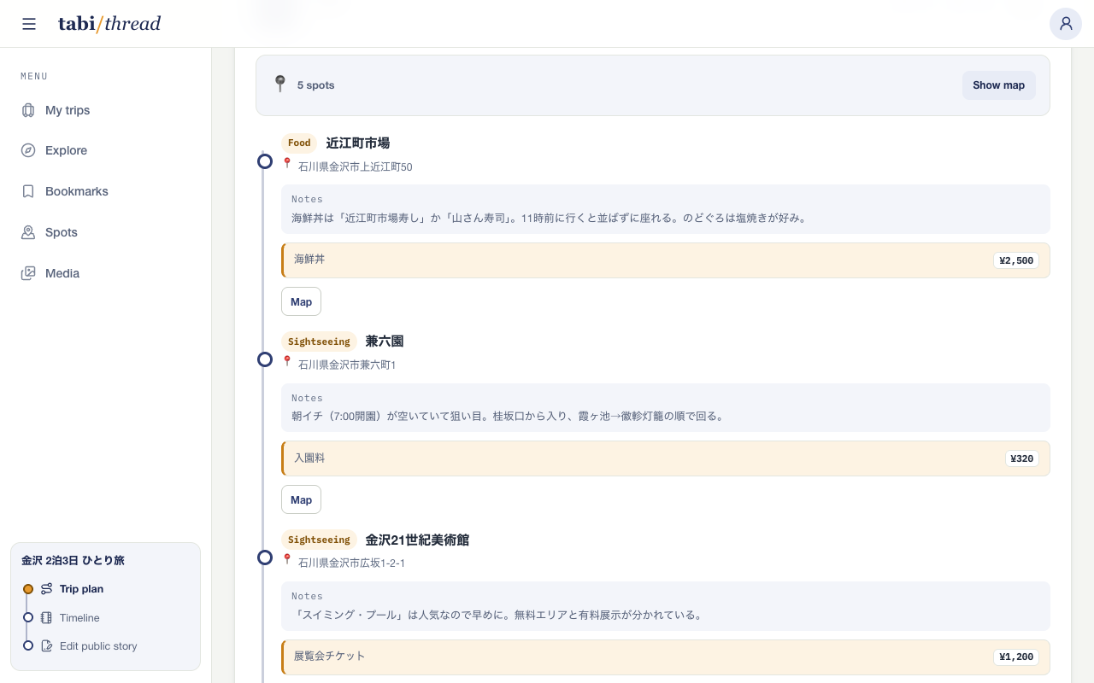
Task: Click the ¥2,500 price badge
Action: [x=1016, y=260]
